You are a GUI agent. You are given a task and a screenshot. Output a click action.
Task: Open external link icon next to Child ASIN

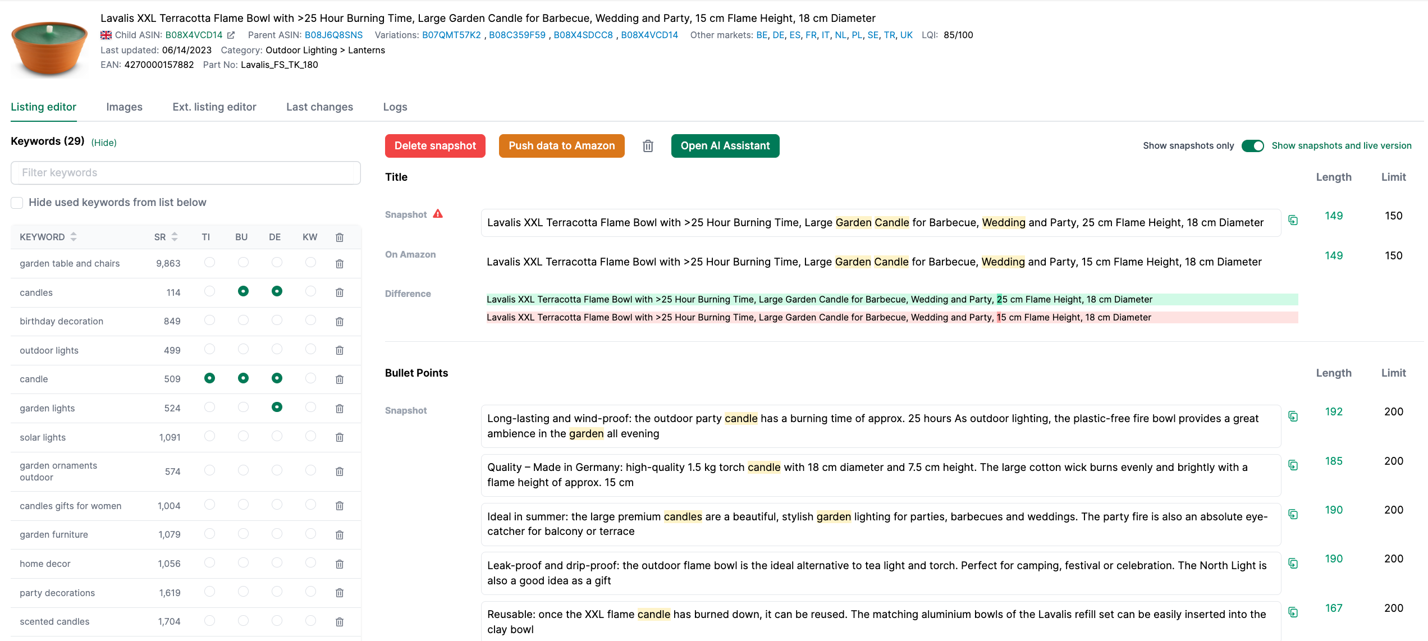[232, 34]
